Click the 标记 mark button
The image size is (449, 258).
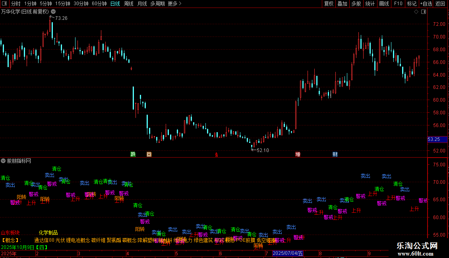click(412, 4)
